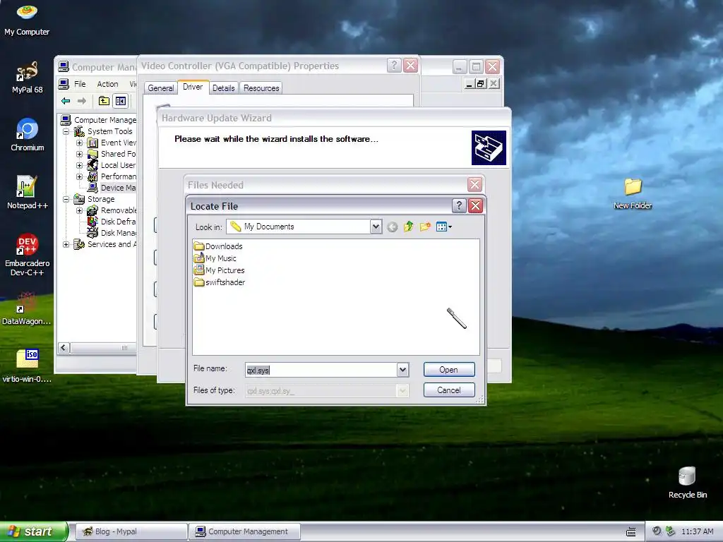723x542 pixels.
Task: Select Disk Management in the console tree
Action: click(x=112, y=233)
